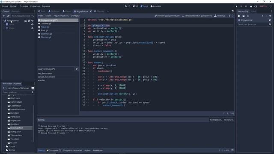This screenshot has width=274, height=154.
Task: Expand the Scripts folder in FileSystem
Action: 5,146
